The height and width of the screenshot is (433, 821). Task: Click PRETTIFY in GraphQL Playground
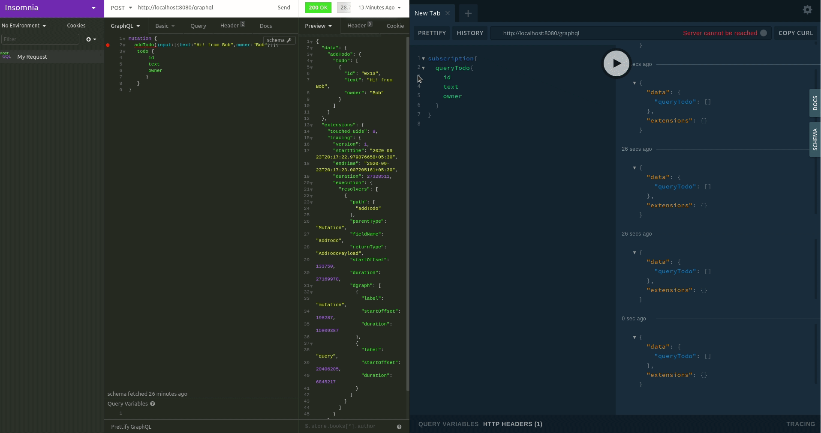click(432, 33)
